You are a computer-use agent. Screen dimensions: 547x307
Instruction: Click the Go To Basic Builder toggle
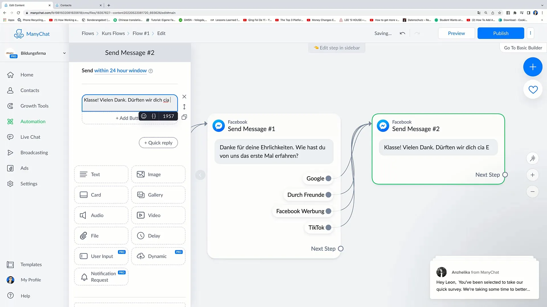click(523, 47)
